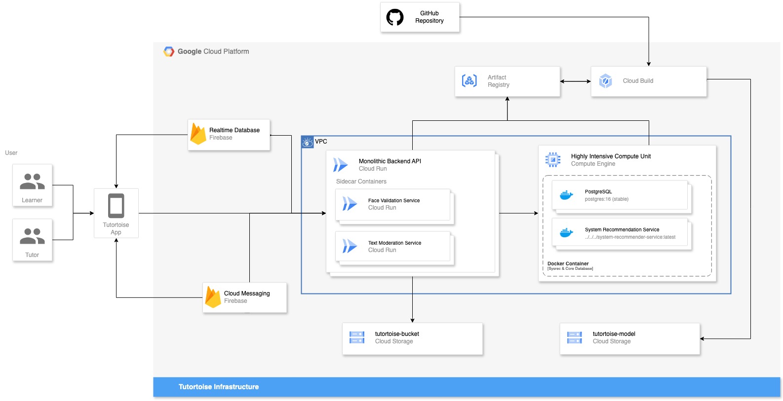This screenshot has width=783, height=401.
Task: Select the Tutortoise Infrastructure blue banner
Action: click(x=467, y=387)
